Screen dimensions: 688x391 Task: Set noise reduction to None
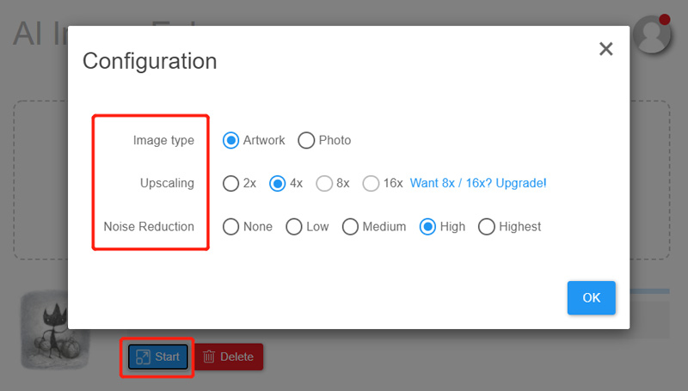tap(230, 227)
